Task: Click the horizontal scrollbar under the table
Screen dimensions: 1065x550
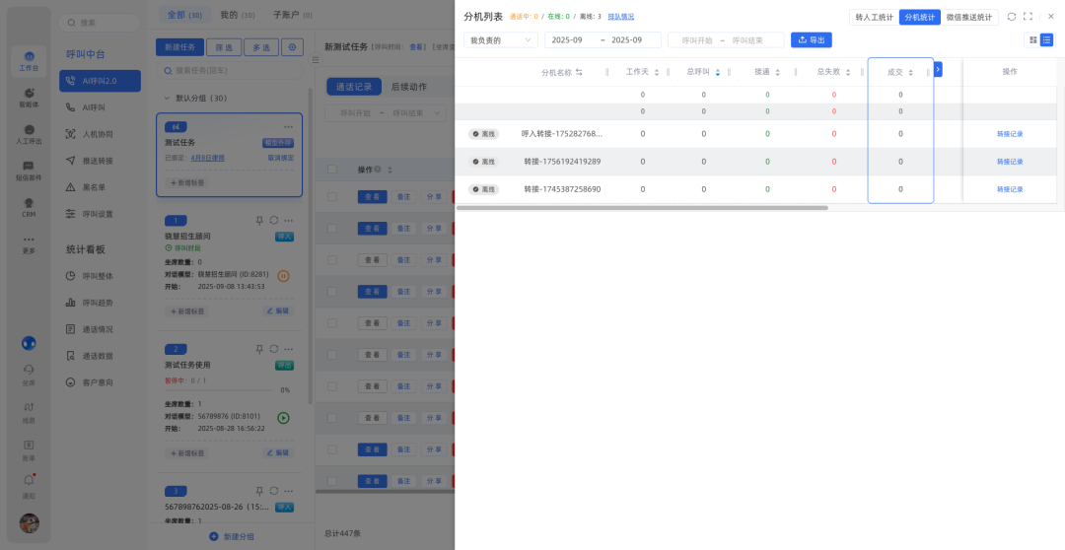Action: 641,208
